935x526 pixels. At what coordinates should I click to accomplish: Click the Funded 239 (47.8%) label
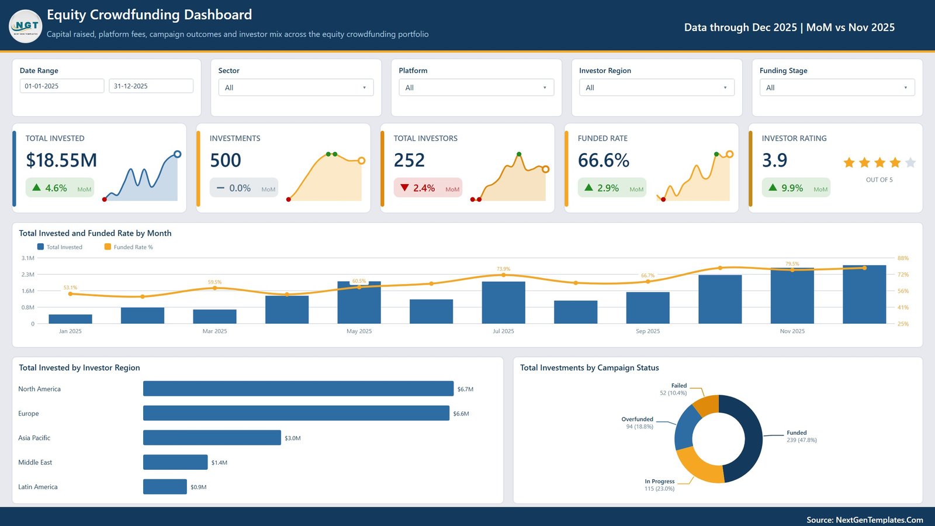pos(802,437)
